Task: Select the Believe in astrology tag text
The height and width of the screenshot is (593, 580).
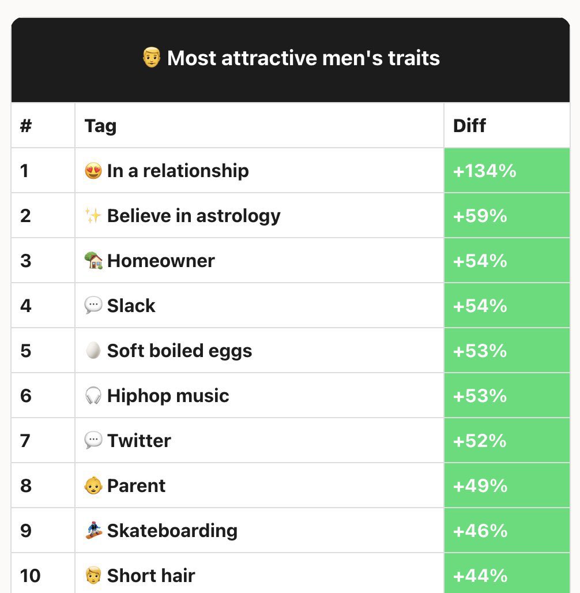Action: coord(194,216)
